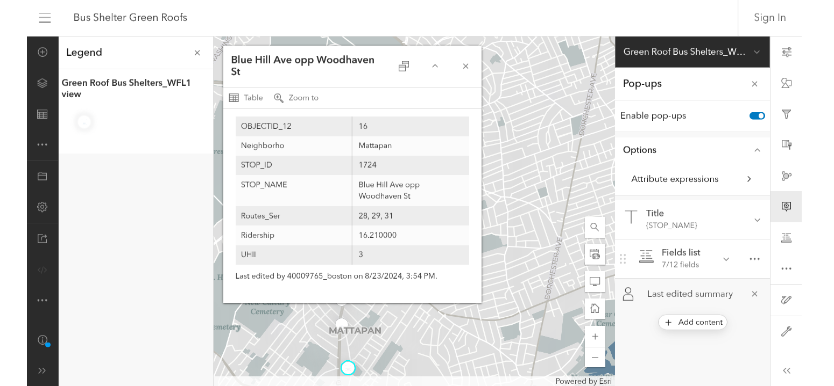Open lower More ellipsis in left toolbar
This screenshot has width=834, height=386.
(x=43, y=300)
